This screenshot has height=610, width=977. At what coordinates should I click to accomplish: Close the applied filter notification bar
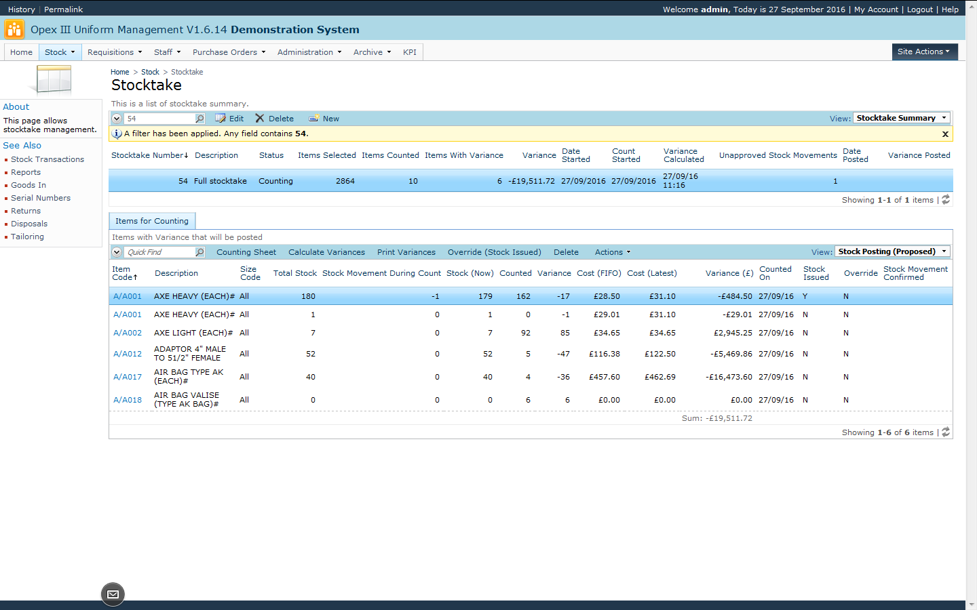tap(945, 134)
